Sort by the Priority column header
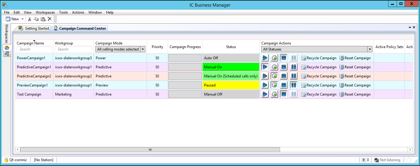This screenshot has height=166, width=420. pos(157,47)
